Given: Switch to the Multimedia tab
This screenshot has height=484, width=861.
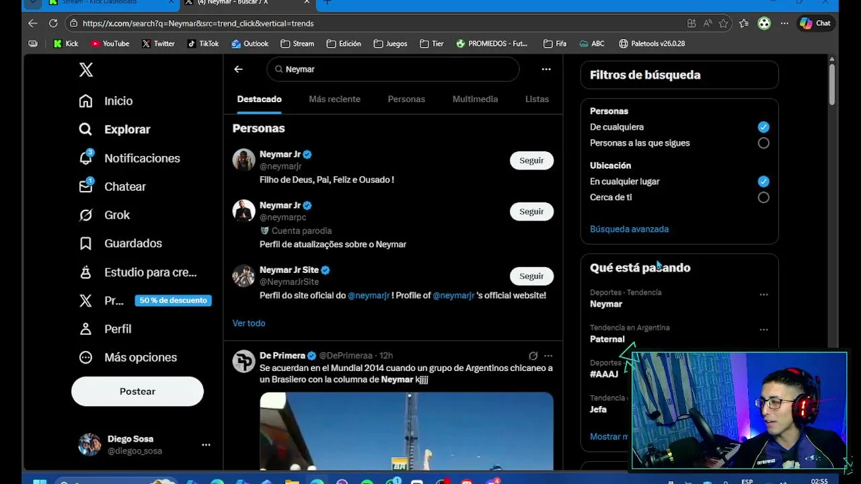Looking at the screenshot, I should point(475,99).
